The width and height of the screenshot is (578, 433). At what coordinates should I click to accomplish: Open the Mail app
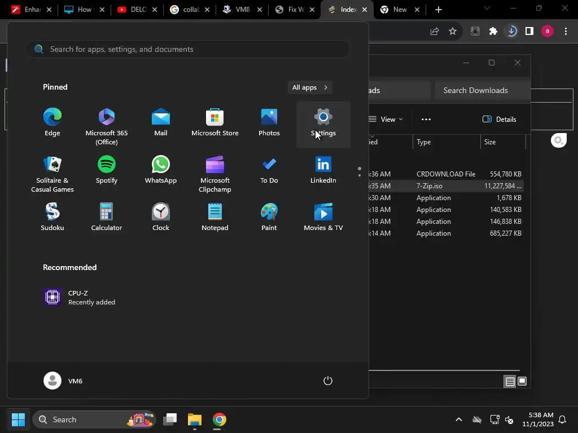161,123
